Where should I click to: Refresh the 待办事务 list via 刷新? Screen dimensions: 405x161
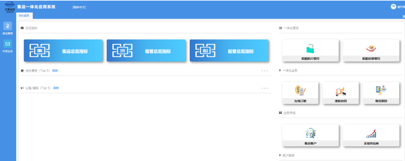click(55, 71)
